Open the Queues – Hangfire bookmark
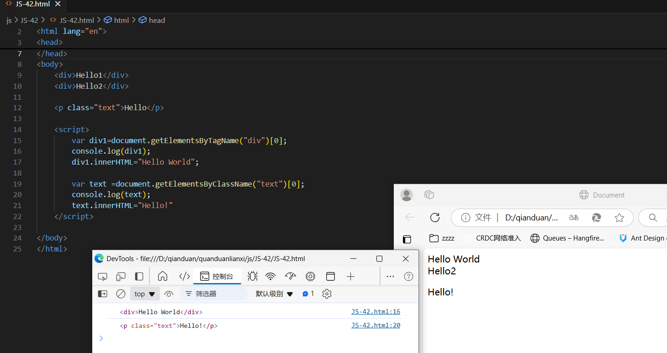The width and height of the screenshot is (667, 353). 567,238
